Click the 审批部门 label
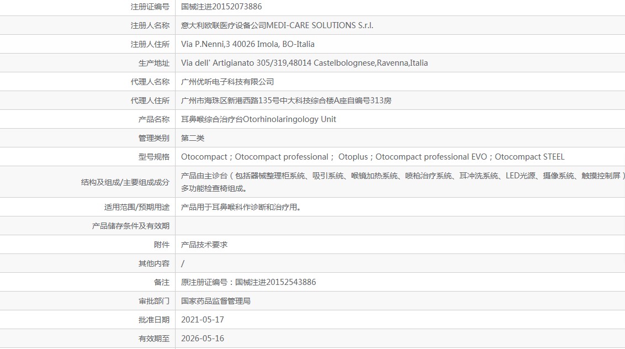This screenshot has height=349, width=625. point(154,301)
